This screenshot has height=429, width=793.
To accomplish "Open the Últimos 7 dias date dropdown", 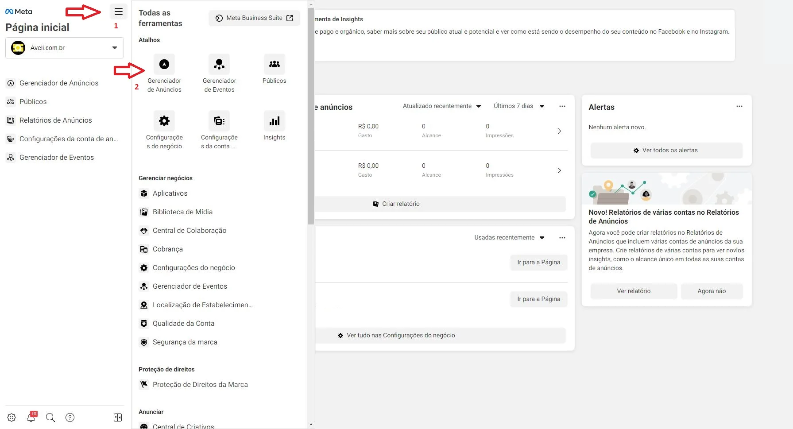I will point(519,106).
